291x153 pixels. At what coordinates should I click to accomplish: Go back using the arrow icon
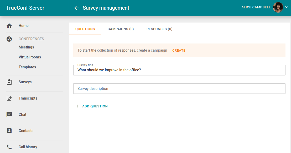(x=76, y=8)
